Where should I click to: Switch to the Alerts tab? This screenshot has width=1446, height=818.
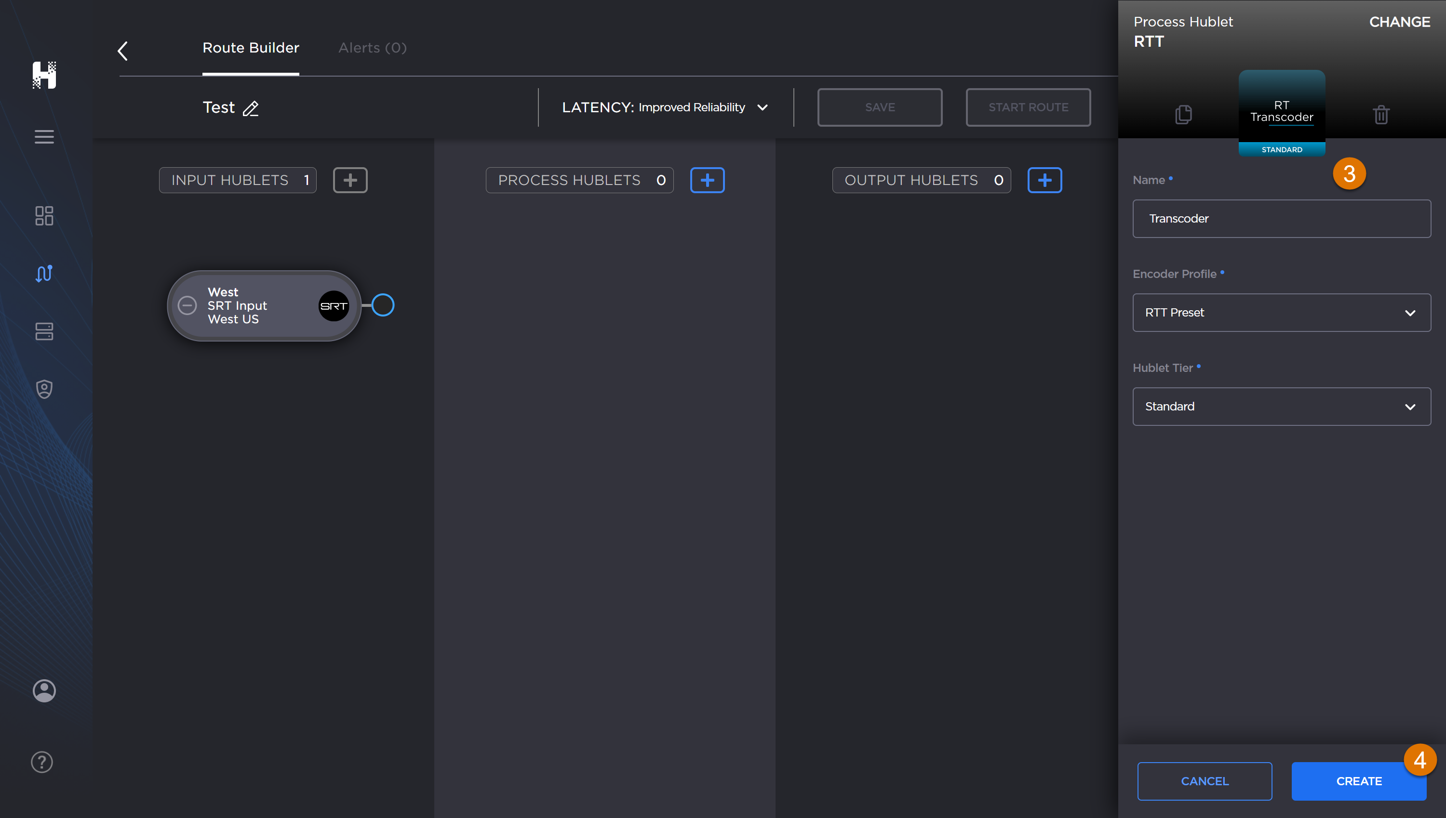tap(372, 48)
